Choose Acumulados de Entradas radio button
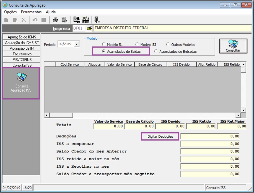Viewport: 254px width, 193px height. click(x=156, y=52)
